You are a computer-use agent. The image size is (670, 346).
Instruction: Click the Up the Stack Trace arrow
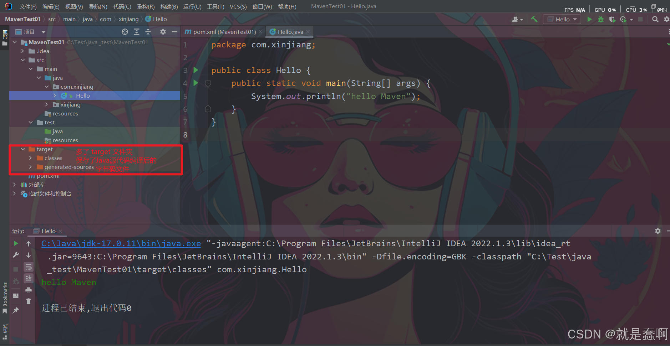pyautogui.click(x=29, y=243)
